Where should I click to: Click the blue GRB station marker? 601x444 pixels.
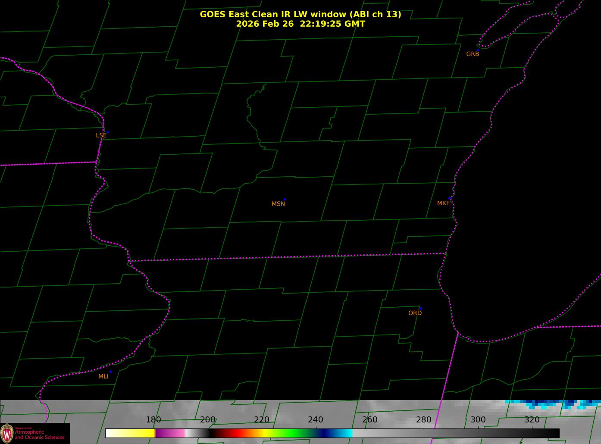[478, 50]
